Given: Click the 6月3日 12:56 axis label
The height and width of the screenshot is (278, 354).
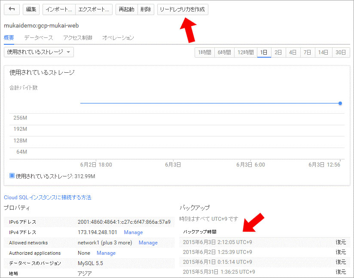Looking at the screenshot, I should (x=324, y=165).
